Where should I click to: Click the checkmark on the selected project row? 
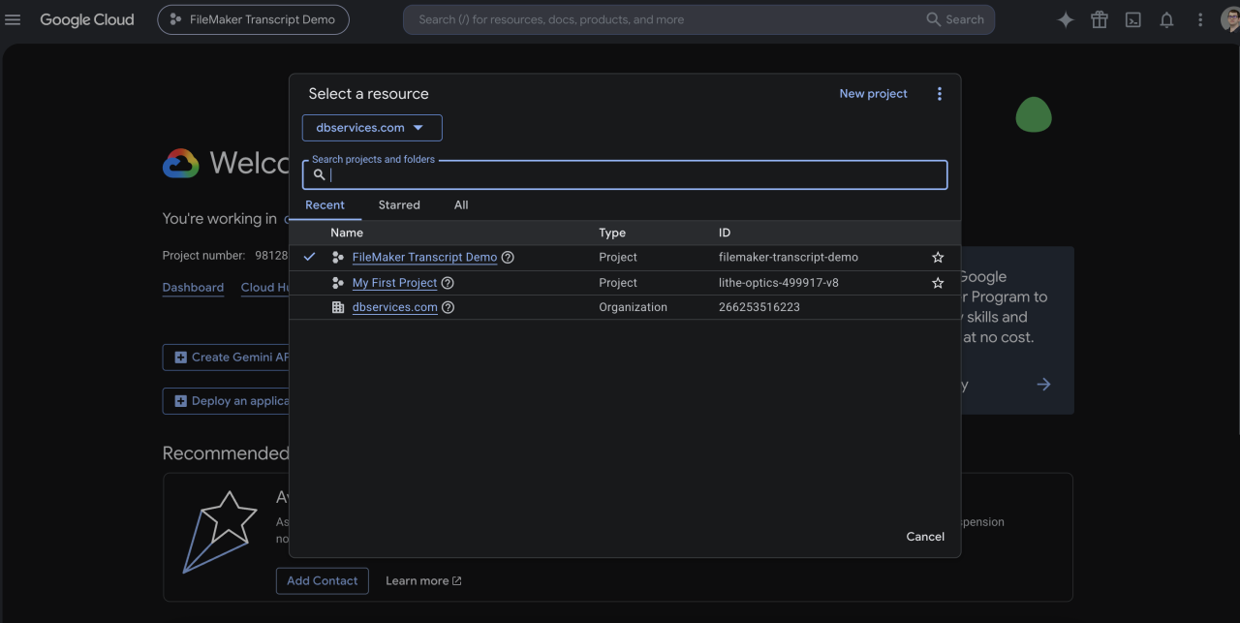tap(310, 257)
